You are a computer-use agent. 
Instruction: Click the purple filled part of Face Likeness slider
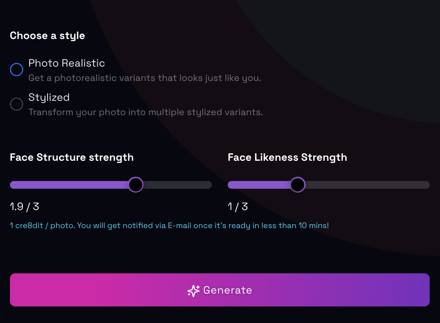coord(259,185)
